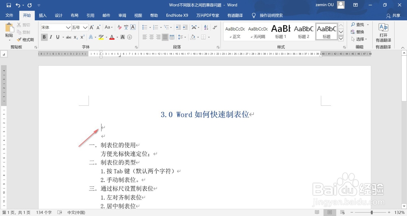Open Change Case (Aa) dropdown
Image resolution: width=407 pixels, height=216 pixels.
(x=109, y=27)
